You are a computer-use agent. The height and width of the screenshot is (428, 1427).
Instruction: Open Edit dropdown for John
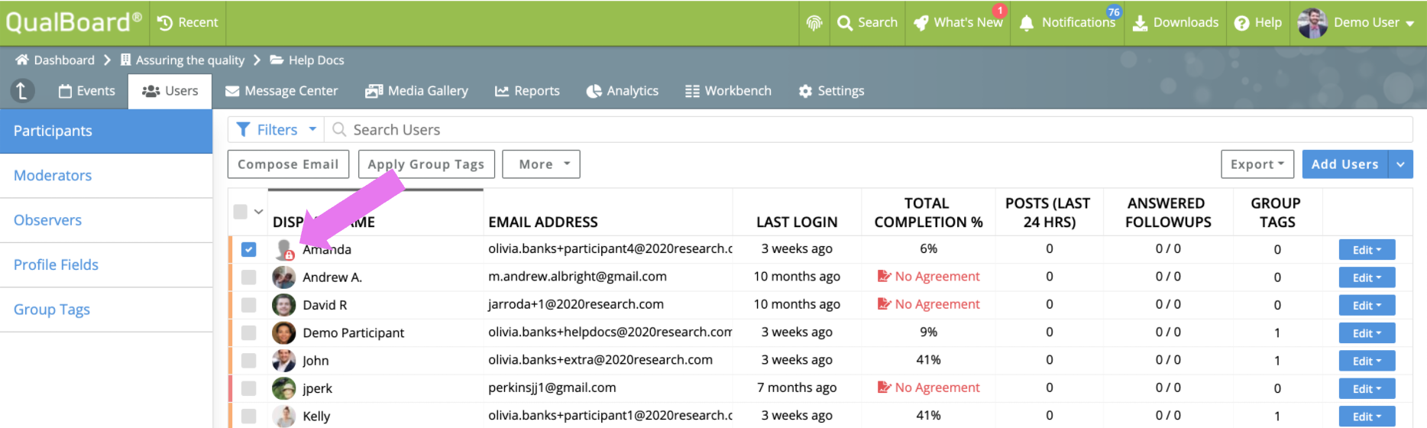[1367, 361]
